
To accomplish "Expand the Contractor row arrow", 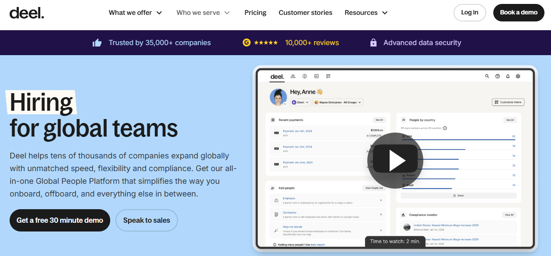I will pyautogui.click(x=381, y=214).
